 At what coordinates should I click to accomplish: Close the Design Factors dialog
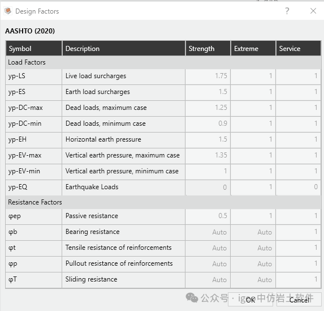pyautogui.click(x=313, y=11)
